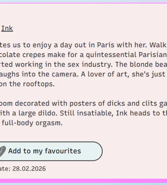Click the phrase A lover of art
167x185 pixels.
[105, 74]
